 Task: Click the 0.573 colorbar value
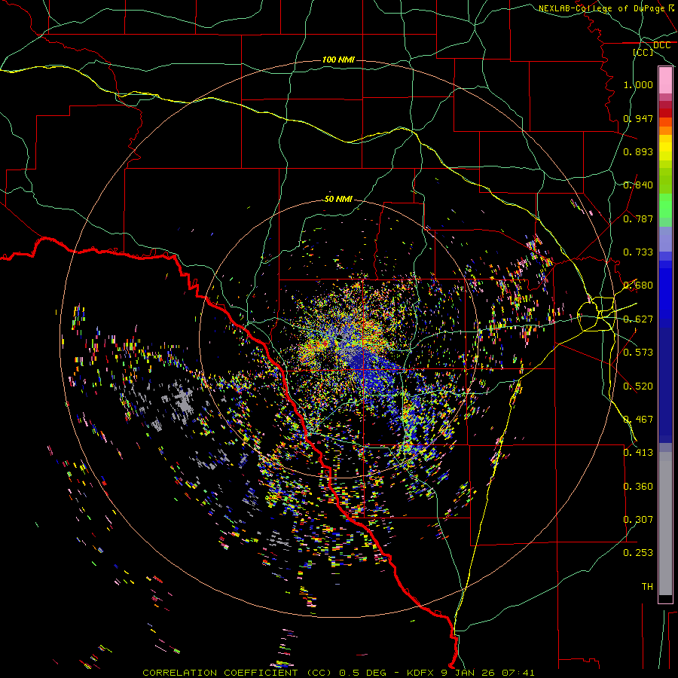click(x=638, y=353)
